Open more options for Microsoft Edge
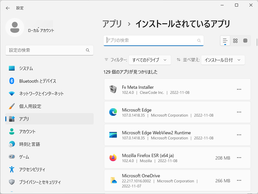This screenshot has height=194, width=258. point(239,112)
